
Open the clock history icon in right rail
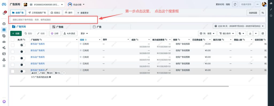pyautogui.click(x=271, y=16)
